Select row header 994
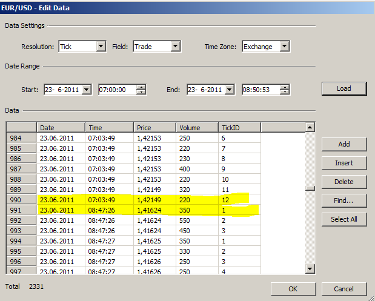375x301 pixels. [22, 241]
